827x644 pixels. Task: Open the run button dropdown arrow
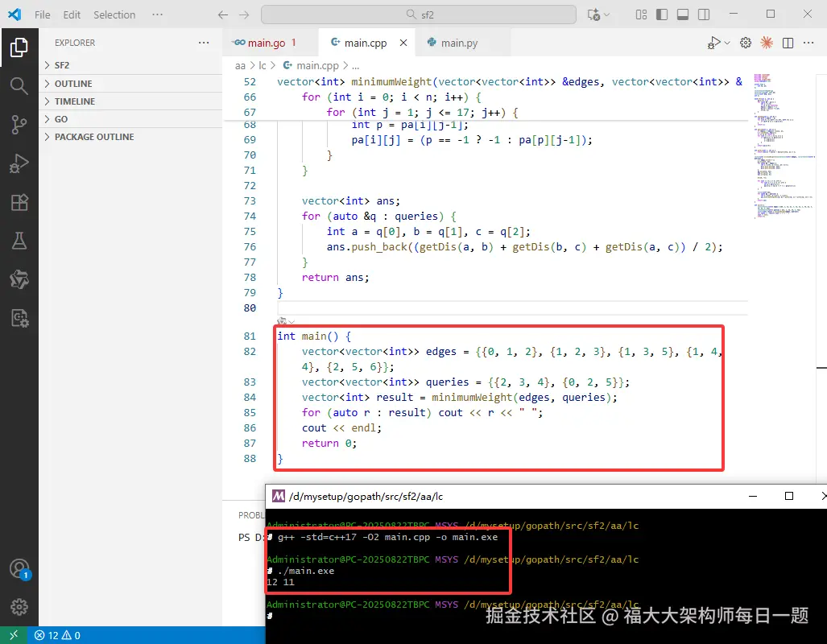click(x=727, y=43)
